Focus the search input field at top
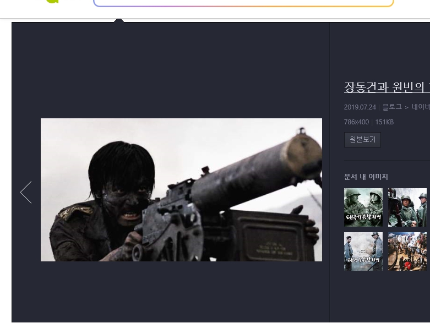430x323 pixels. (243, 3)
